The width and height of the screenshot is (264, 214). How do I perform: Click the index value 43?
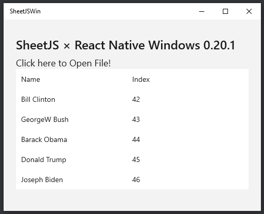pyautogui.click(x=136, y=119)
